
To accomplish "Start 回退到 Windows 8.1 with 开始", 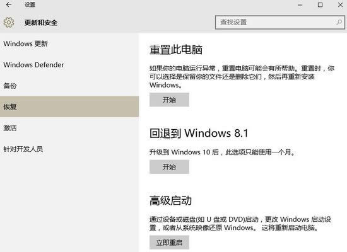I will click(169, 167).
